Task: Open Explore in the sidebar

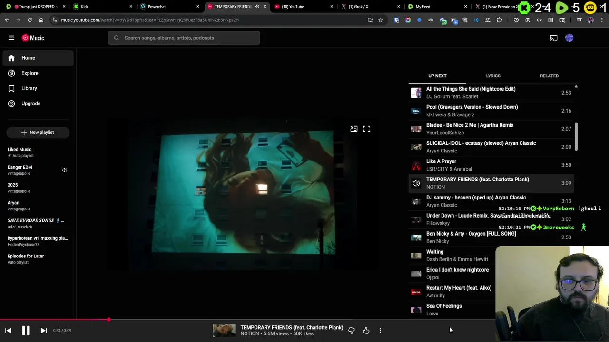Action: (x=38, y=73)
